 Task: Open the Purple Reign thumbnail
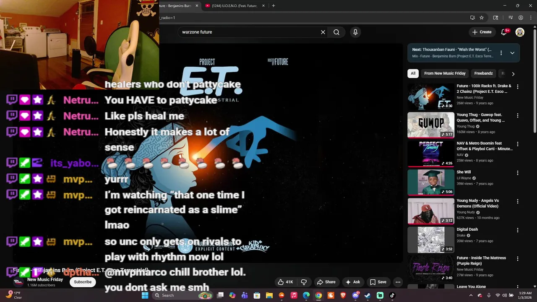click(431, 268)
